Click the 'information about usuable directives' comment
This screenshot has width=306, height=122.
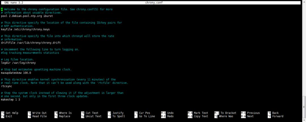pyautogui.click(x=32, y=13)
